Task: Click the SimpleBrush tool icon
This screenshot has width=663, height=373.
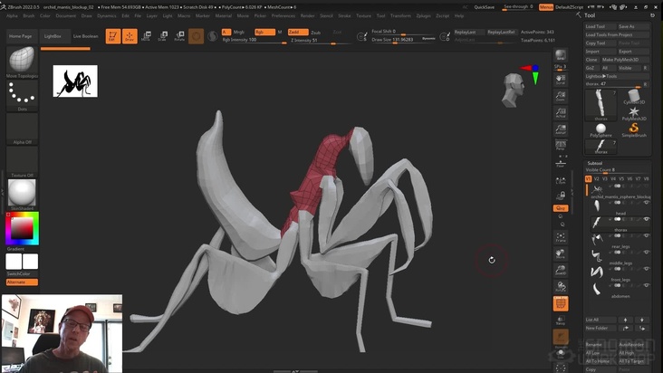Action: (634, 129)
